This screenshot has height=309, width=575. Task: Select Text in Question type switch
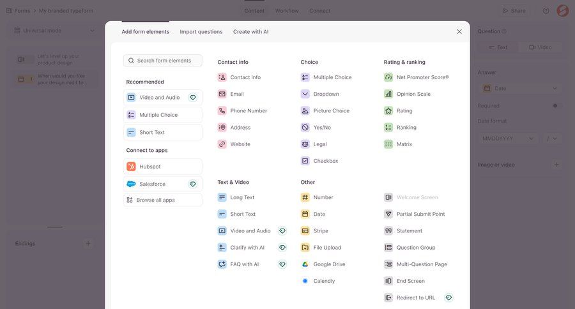(498, 47)
